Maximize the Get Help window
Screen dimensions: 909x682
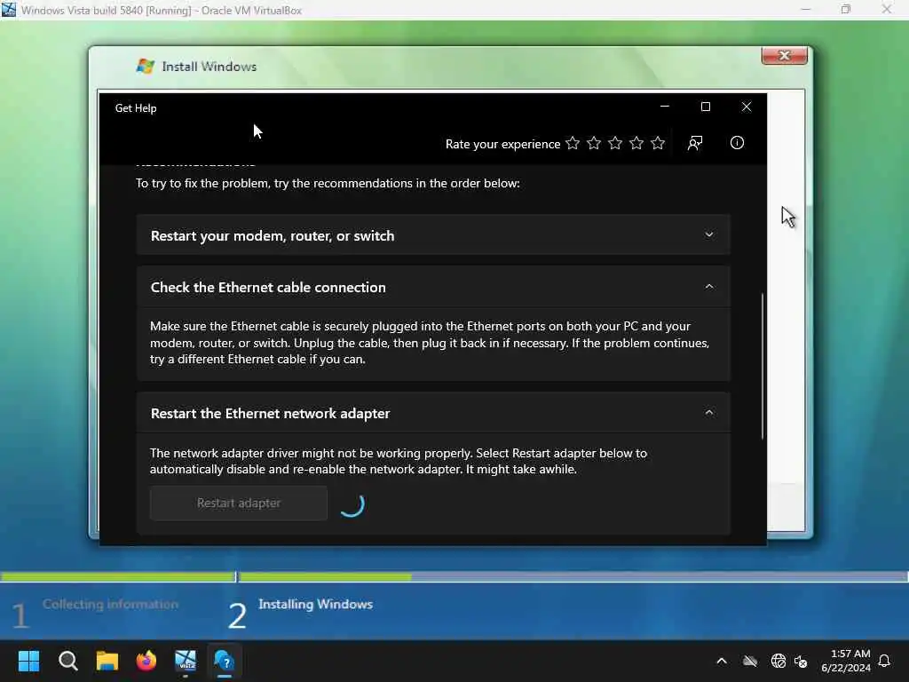(x=706, y=107)
